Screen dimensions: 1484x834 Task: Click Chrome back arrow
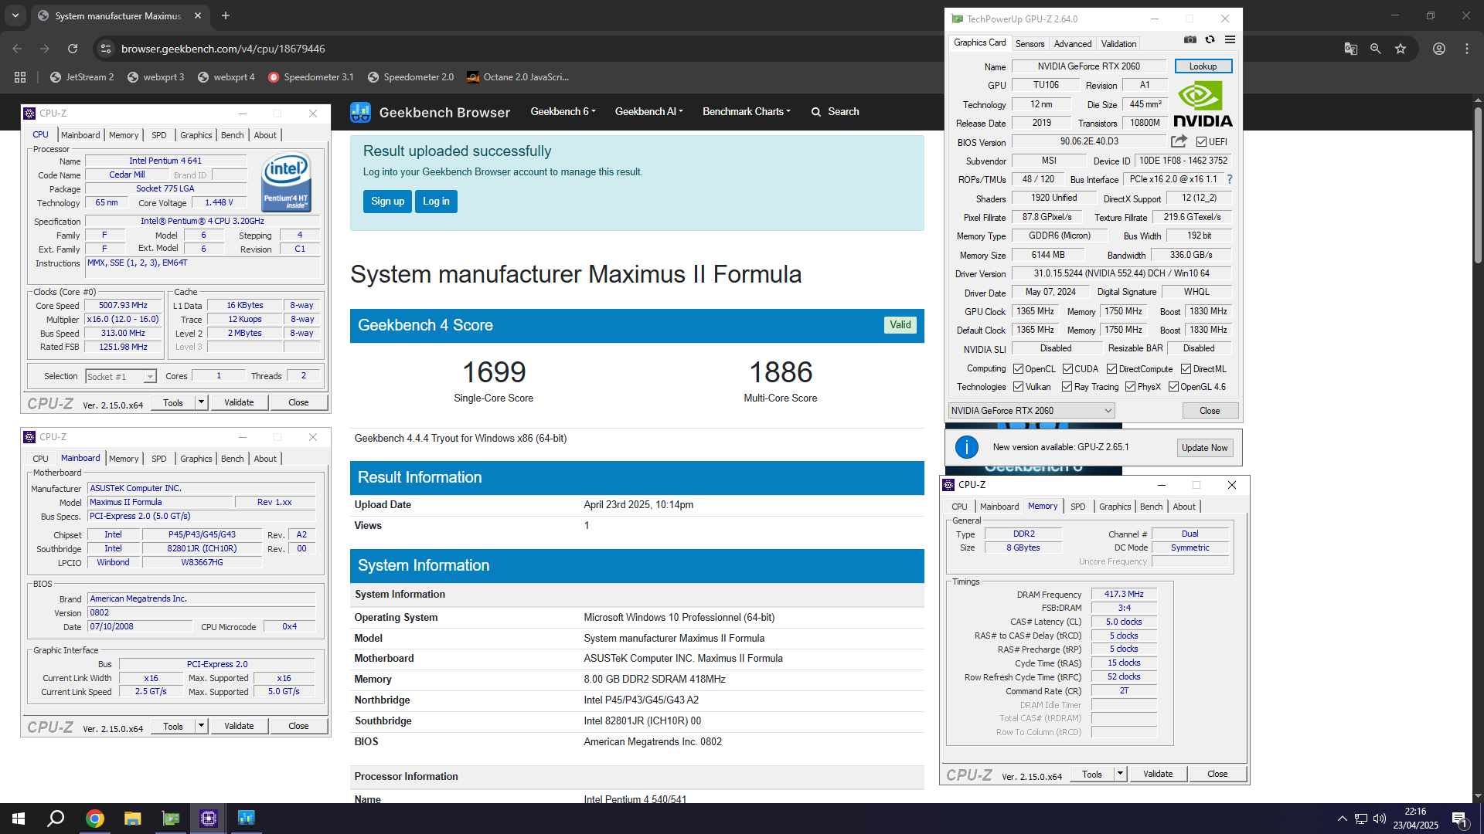coord(17,49)
